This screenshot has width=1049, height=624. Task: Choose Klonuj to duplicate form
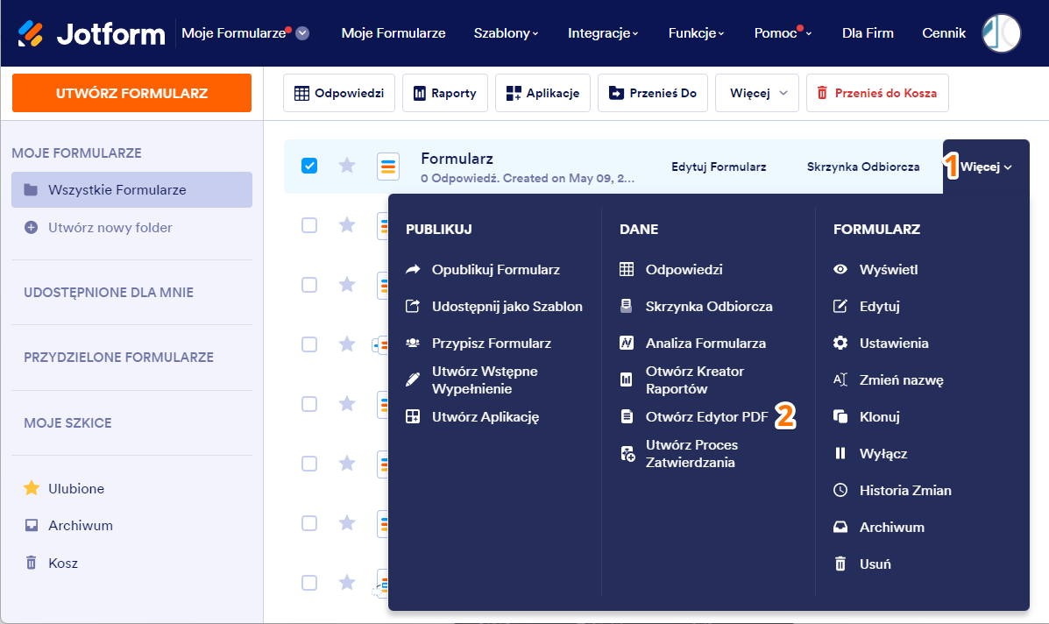867,416
